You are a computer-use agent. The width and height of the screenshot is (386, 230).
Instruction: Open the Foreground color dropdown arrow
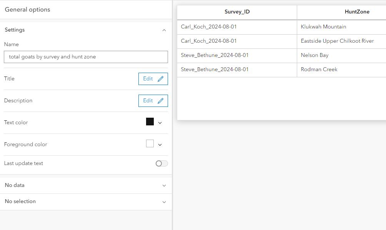tap(160, 144)
